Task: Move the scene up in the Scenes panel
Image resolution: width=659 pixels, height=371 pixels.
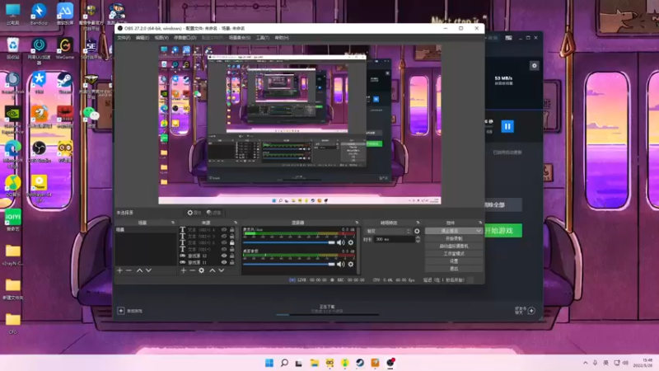Action: click(139, 270)
